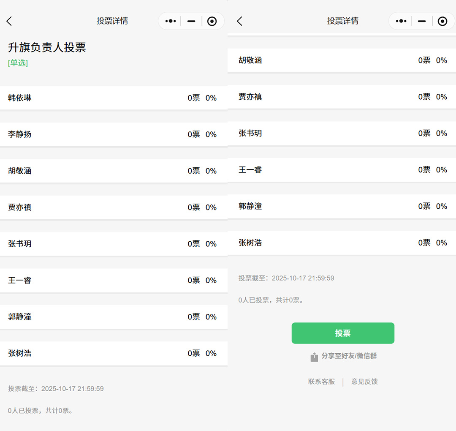This screenshot has width=456, height=431.
Task: Minimize the mini program in the left panel
Action: click(x=191, y=21)
